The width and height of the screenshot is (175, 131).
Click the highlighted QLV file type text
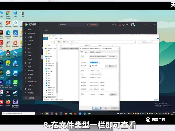click(x=94, y=62)
